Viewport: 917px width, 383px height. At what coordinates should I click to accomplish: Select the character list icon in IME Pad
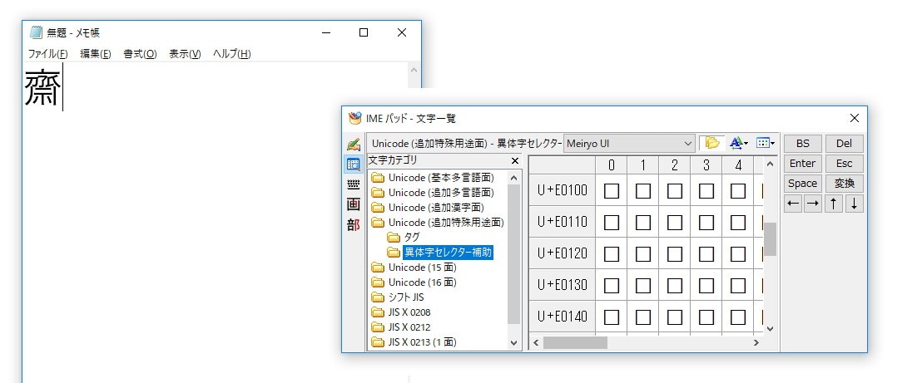tap(353, 164)
